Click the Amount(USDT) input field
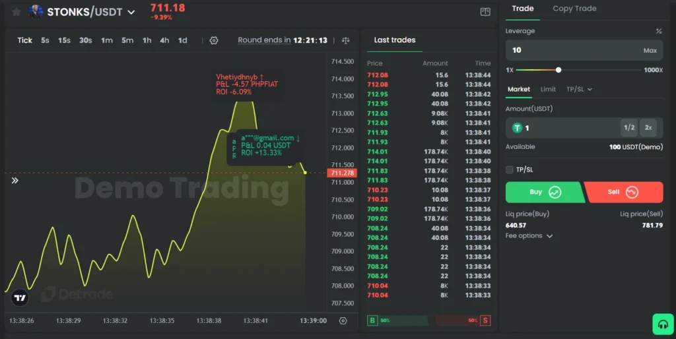 (584, 128)
